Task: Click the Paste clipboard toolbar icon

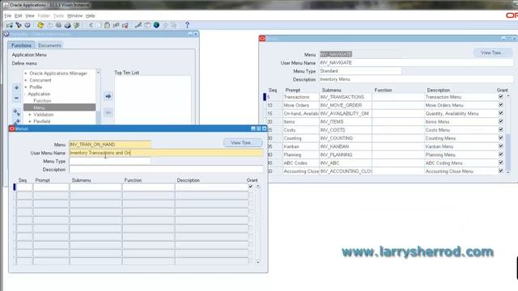Action: tap(107, 25)
